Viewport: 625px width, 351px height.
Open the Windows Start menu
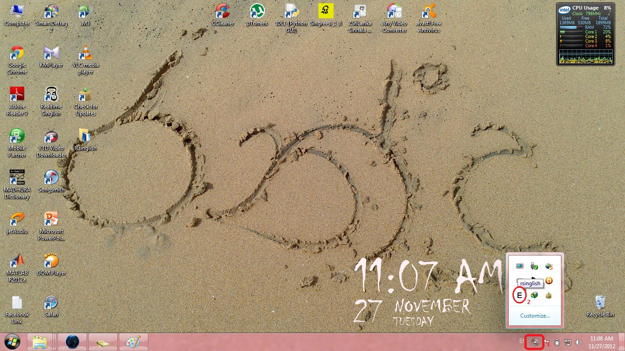(12, 342)
